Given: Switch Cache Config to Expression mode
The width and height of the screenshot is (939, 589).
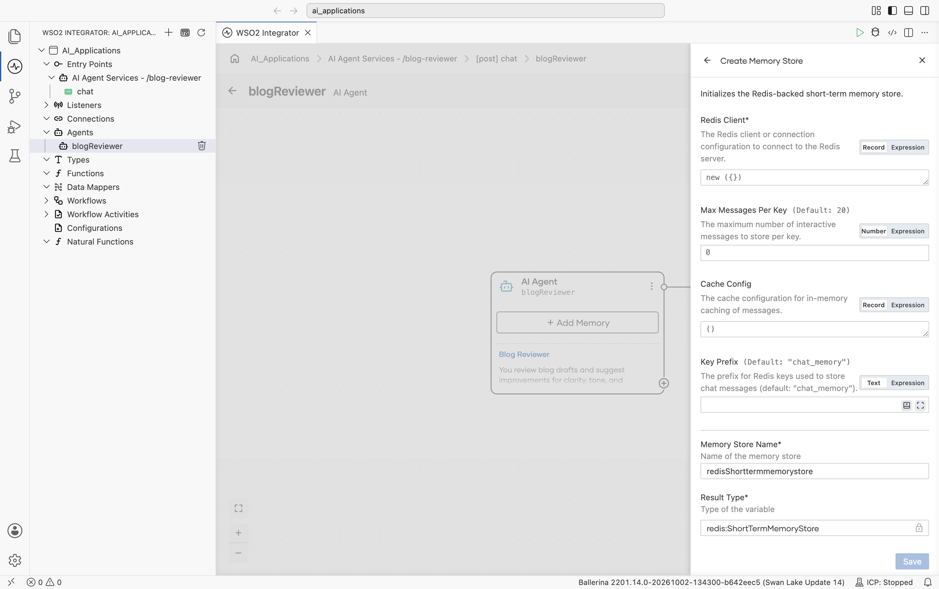Looking at the screenshot, I should point(907,305).
